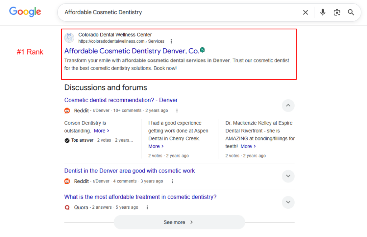Click the Colorado Dental Wellness favicon
This screenshot has height=237, width=367.
pos(69,38)
